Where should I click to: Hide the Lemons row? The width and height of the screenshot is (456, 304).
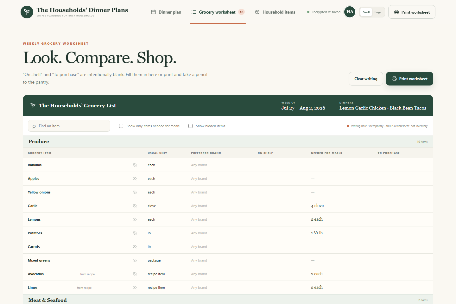pos(135,219)
